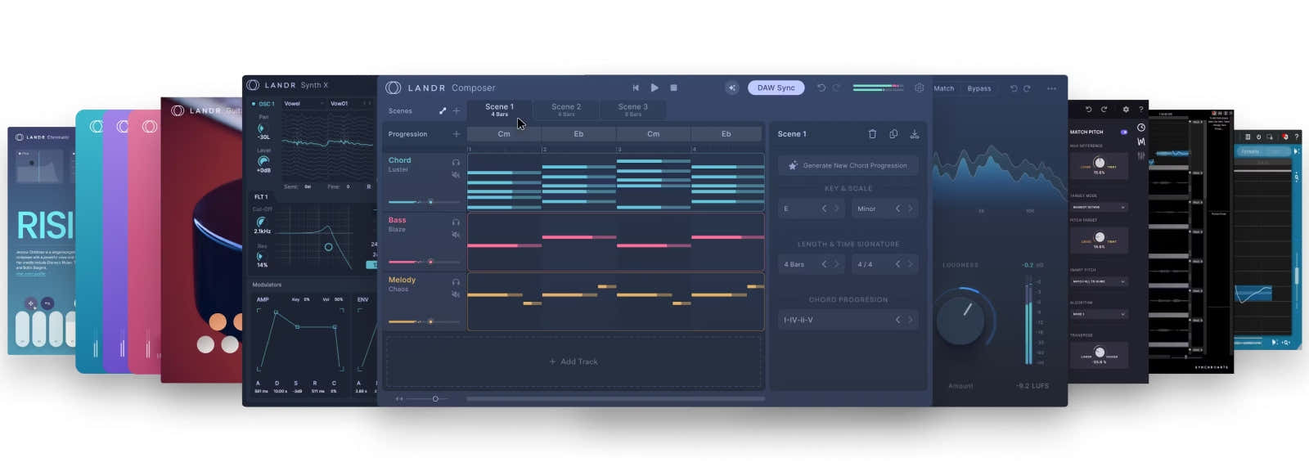The image size is (1309, 476).
Task: Stop playback in Composer
Action: (x=674, y=88)
